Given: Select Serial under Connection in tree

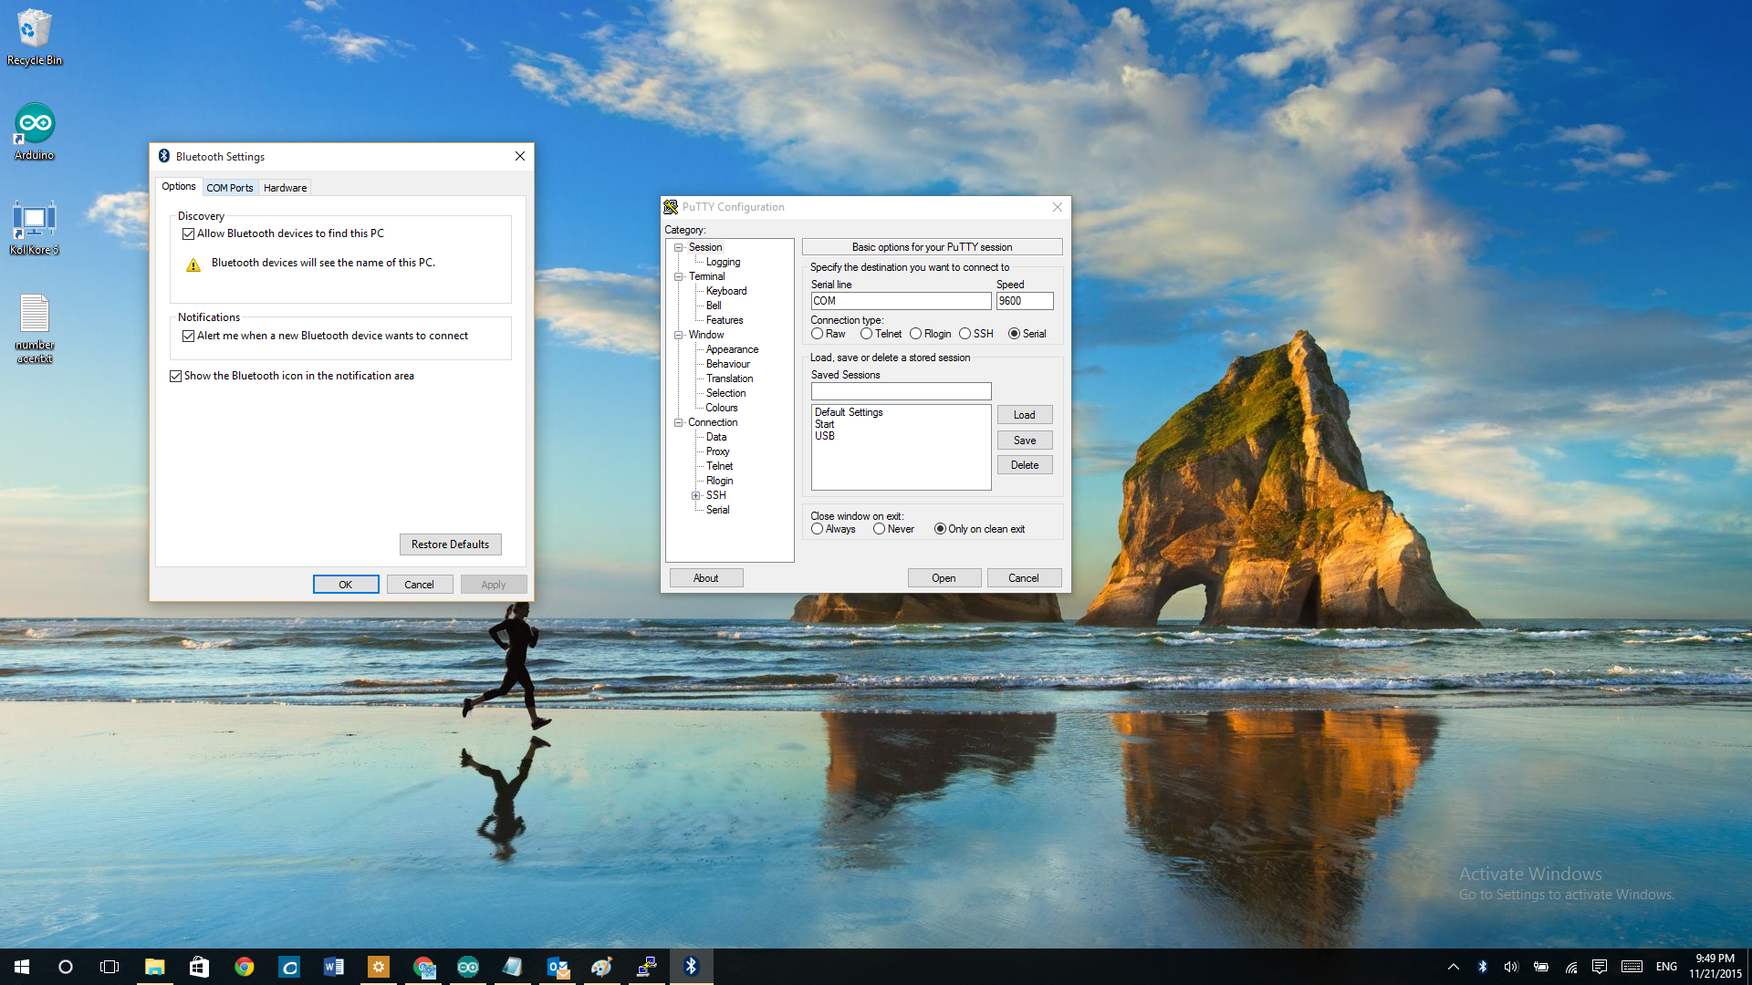Looking at the screenshot, I should (717, 510).
